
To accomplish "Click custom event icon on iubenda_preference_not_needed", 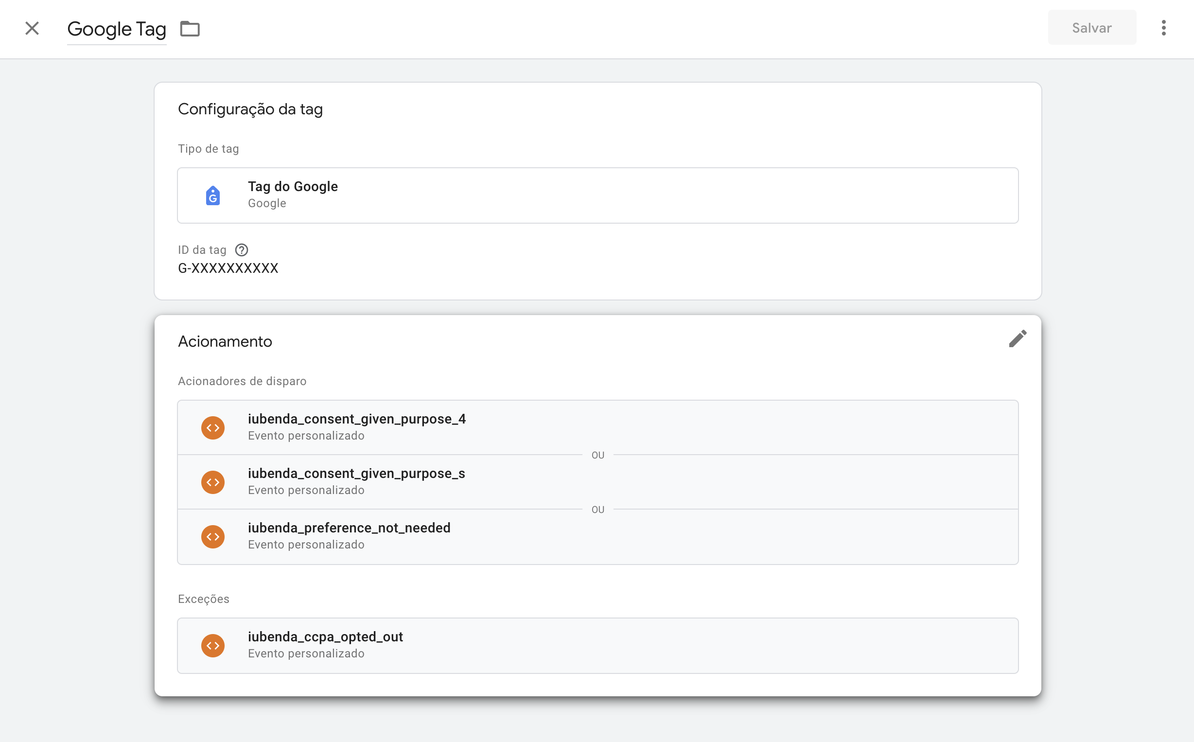I will [x=213, y=536].
